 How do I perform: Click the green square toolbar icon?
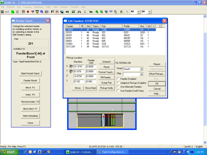click(x=13, y=12)
